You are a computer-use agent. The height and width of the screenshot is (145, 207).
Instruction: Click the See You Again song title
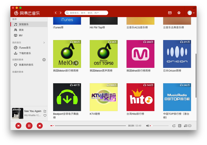point(33,111)
